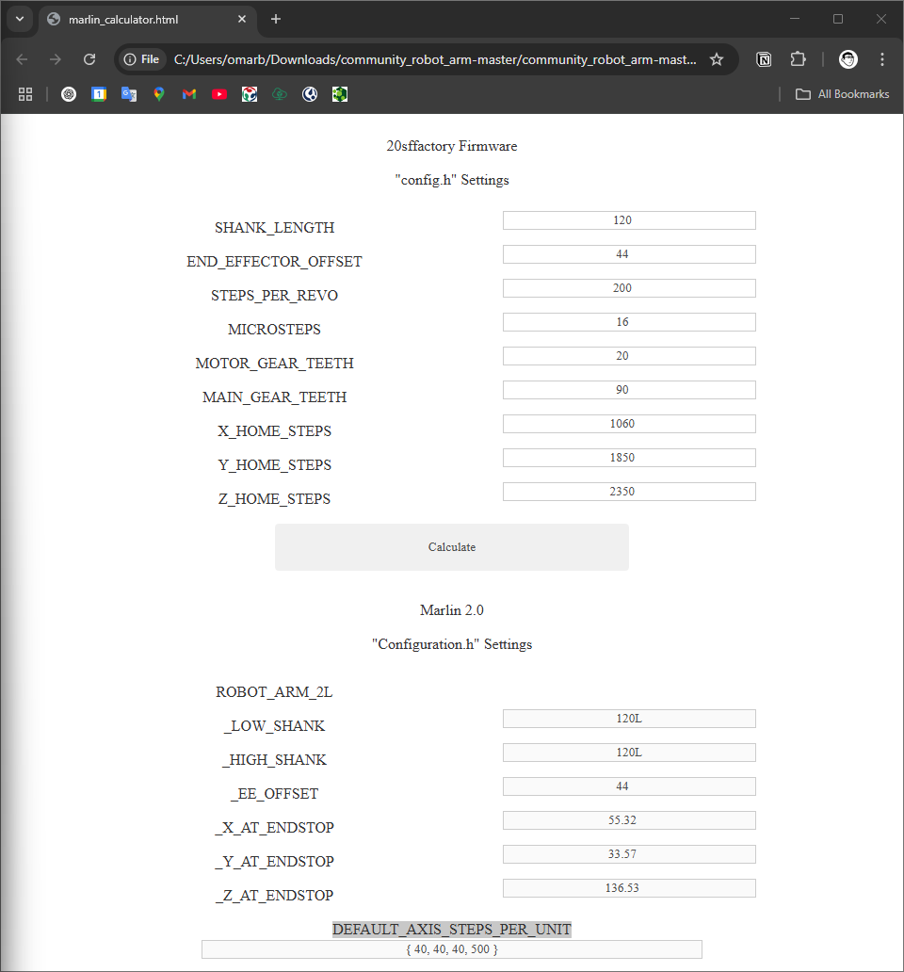Screen dimensions: 904x972
Task: Select the _EE_OFFSET output field
Action: click(x=629, y=786)
